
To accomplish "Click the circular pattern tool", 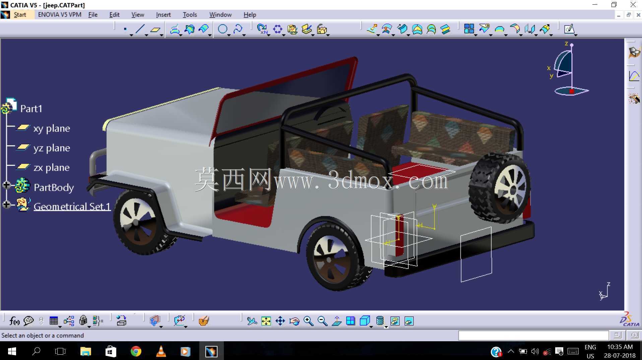I will 277,29.
